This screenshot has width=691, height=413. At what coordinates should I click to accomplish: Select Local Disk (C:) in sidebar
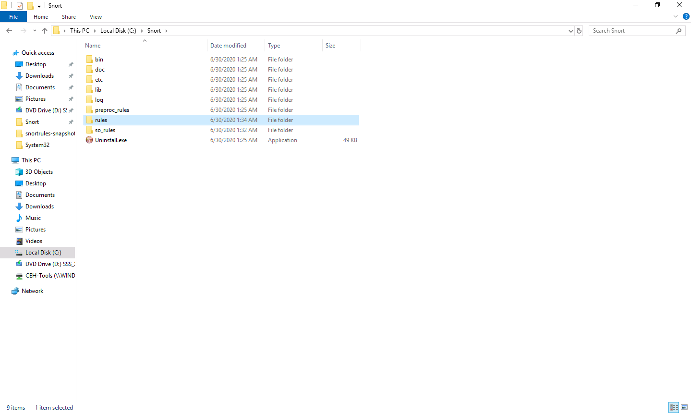coord(43,253)
